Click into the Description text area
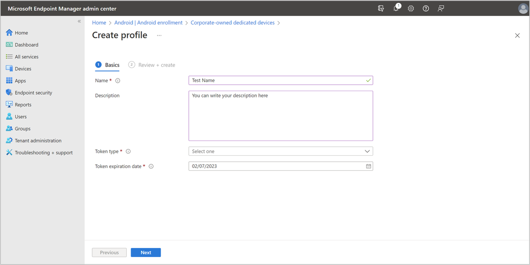The width and height of the screenshot is (530, 265). 281,116
